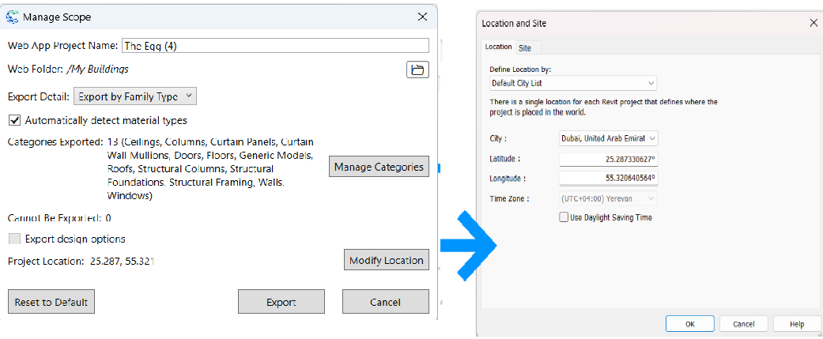Enable Use Daylight Saving Time

click(x=564, y=217)
